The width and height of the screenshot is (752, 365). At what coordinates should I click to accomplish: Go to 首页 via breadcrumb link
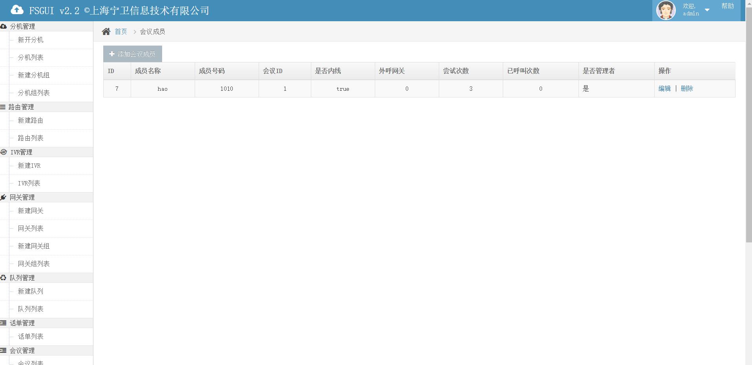[x=120, y=31]
